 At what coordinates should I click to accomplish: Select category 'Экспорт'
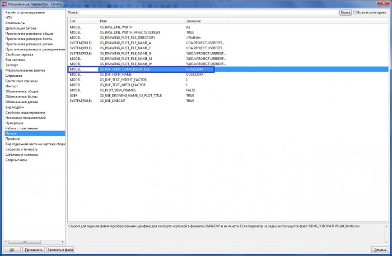tap(12, 65)
